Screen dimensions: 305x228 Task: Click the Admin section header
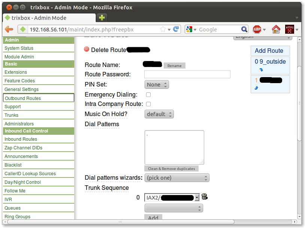tap(39, 40)
